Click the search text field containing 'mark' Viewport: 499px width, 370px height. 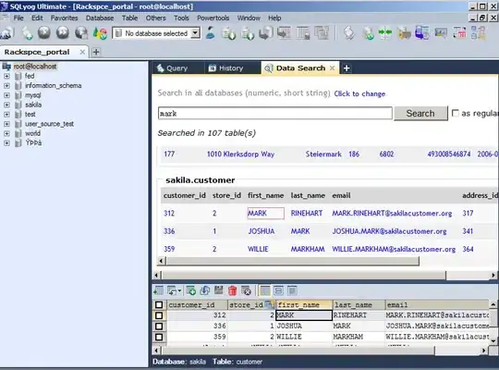click(275, 114)
